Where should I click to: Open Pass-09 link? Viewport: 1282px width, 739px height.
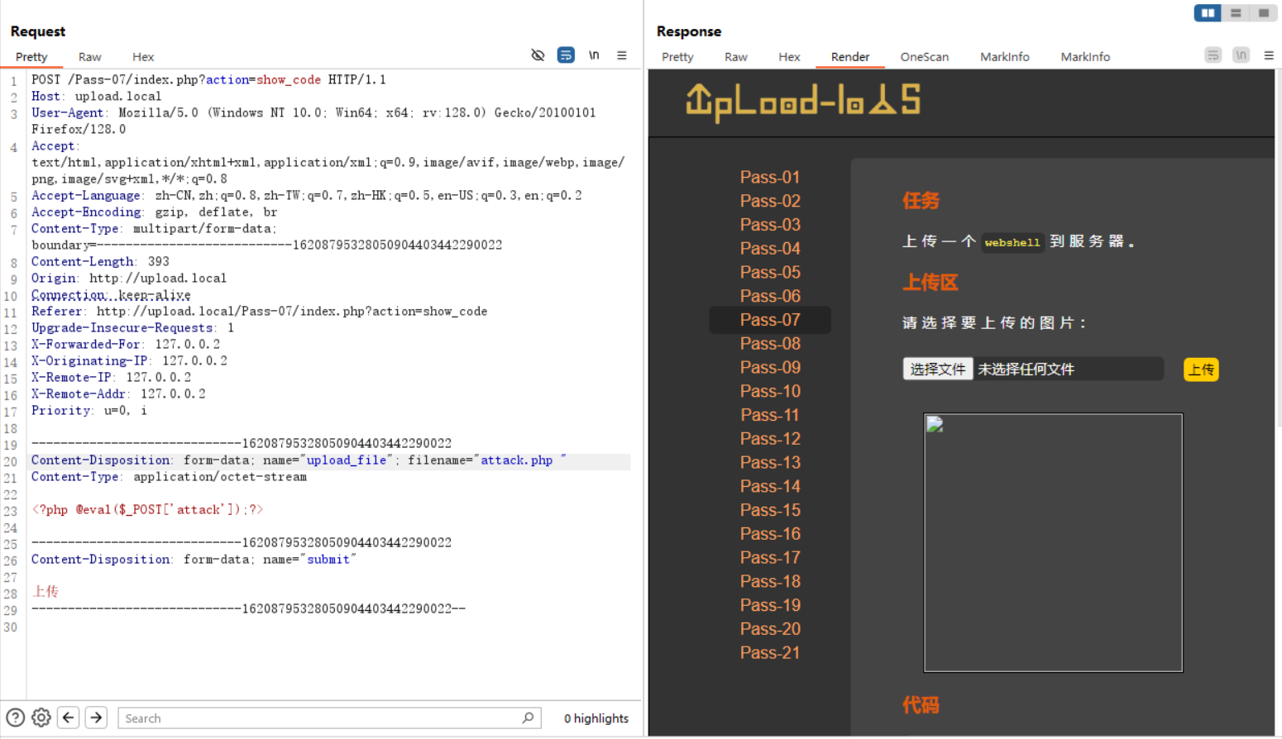pos(770,367)
